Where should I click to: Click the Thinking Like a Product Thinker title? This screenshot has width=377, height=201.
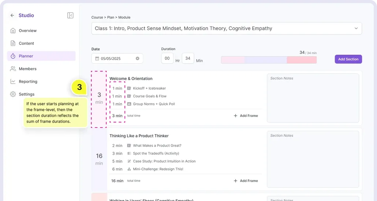[x=139, y=136]
